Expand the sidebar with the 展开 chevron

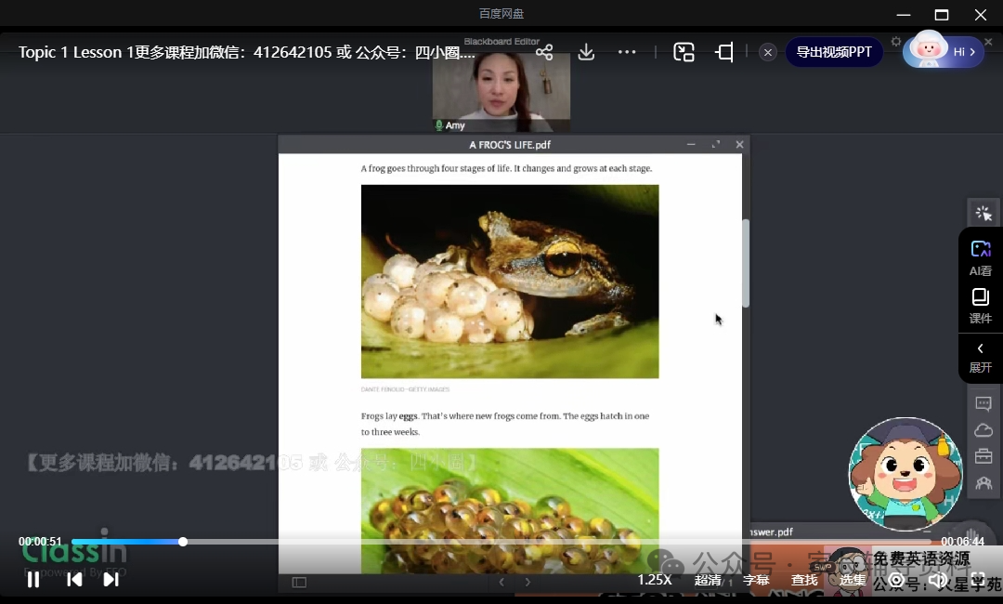tap(981, 357)
